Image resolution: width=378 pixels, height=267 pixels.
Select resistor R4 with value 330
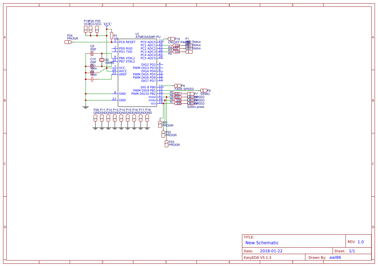(176, 46)
